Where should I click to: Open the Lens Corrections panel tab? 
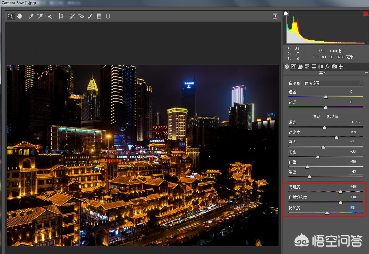click(321, 67)
